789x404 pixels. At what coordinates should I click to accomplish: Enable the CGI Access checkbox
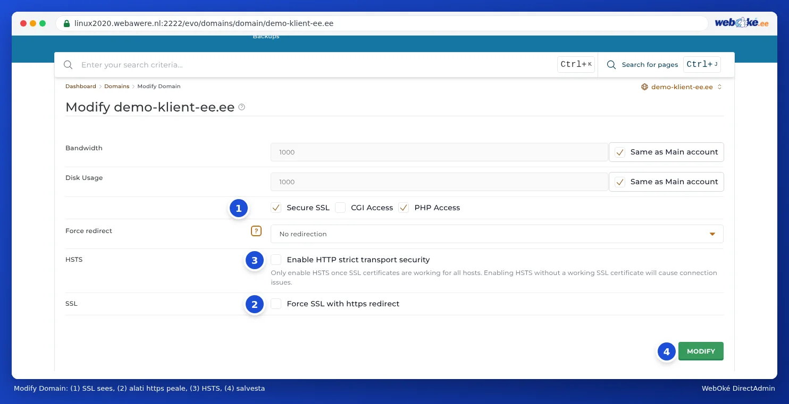tap(340, 208)
